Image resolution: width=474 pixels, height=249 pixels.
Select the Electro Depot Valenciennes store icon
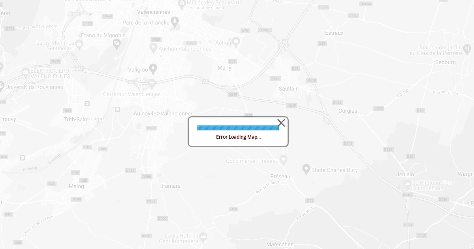pyautogui.click(x=26, y=72)
